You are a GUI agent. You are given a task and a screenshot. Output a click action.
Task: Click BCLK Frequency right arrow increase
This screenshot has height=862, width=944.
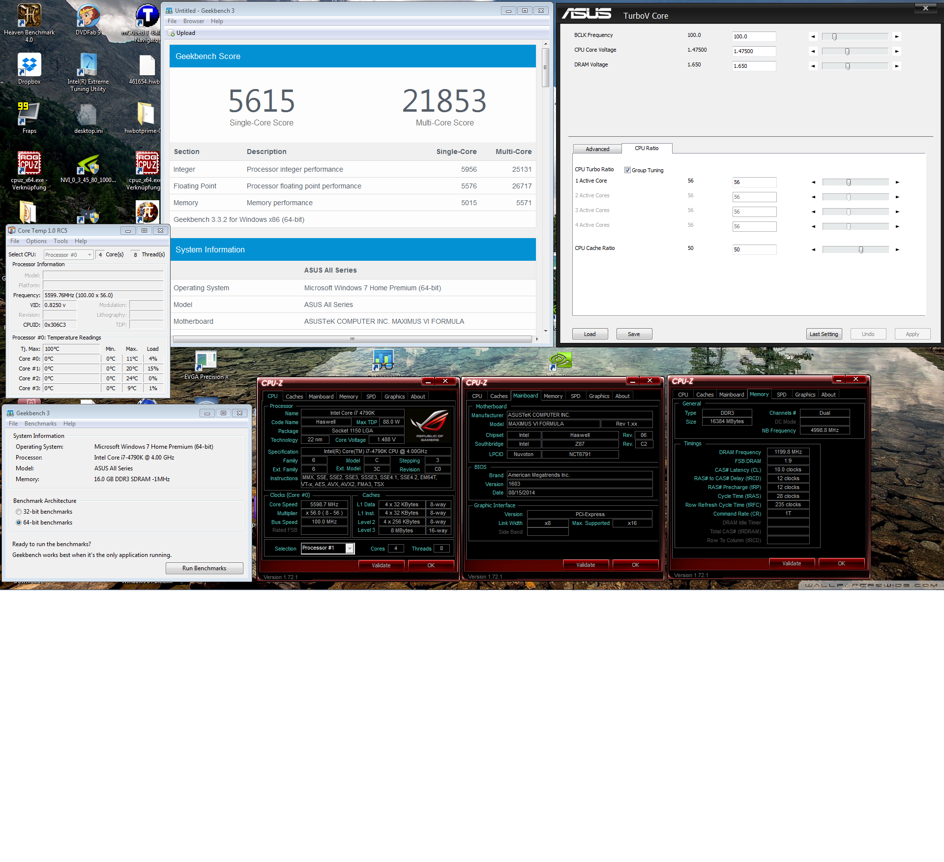coord(897,36)
